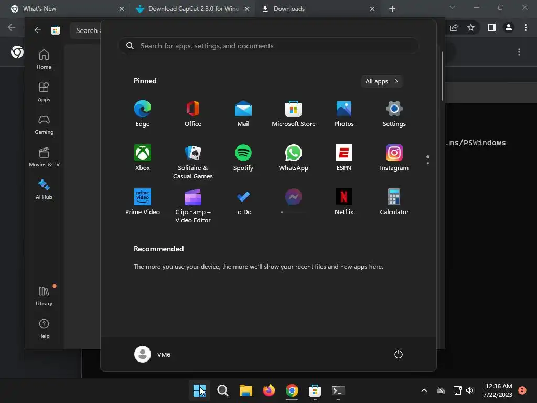Open WhatsApp from pinned apps
This screenshot has width=537, height=403.
[294, 157]
